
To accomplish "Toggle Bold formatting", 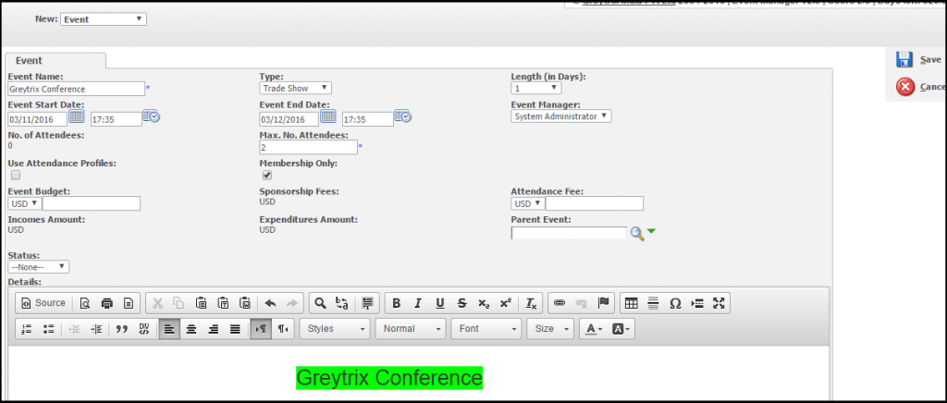I will [x=396, y=303].
